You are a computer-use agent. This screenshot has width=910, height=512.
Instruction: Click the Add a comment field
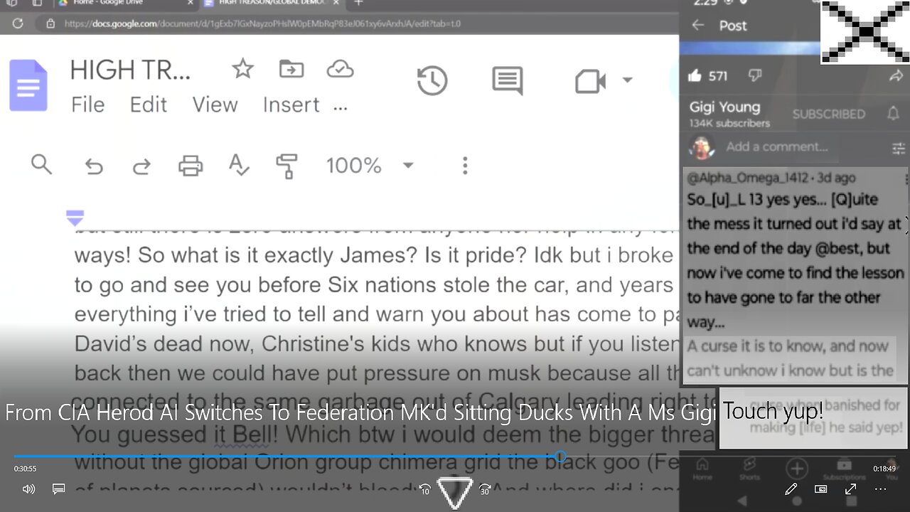pos(776,147)
